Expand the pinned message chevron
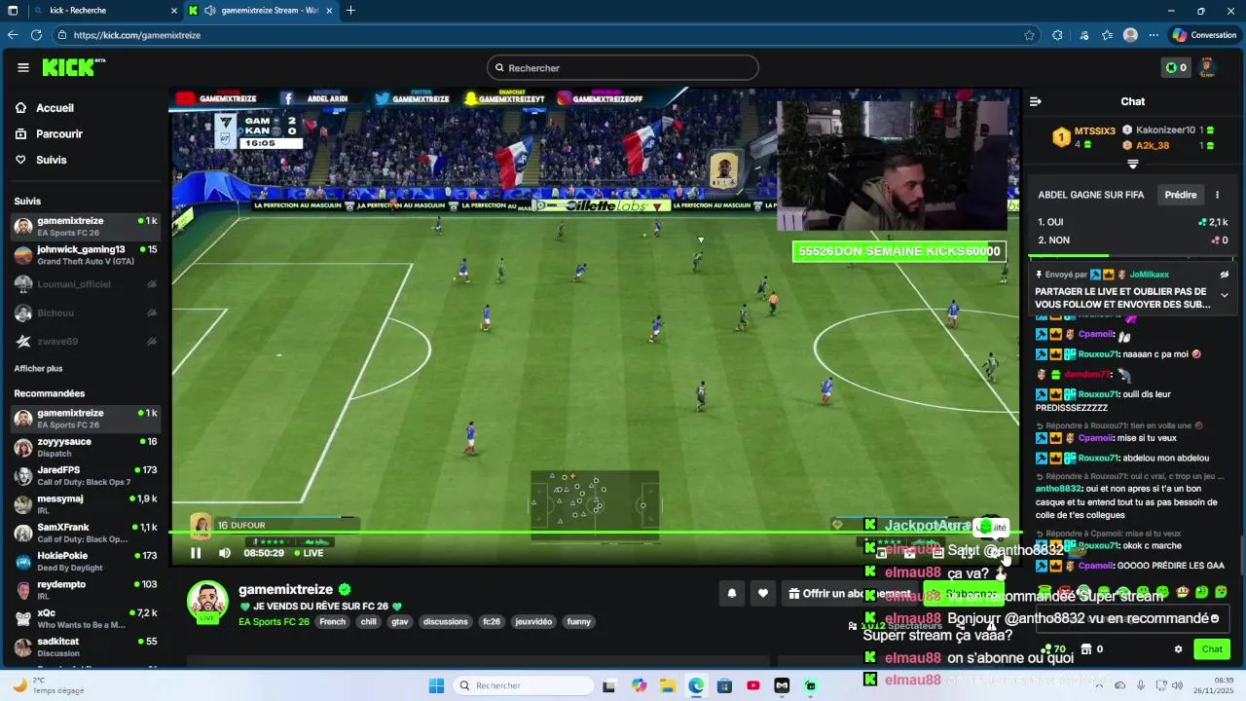 point(1225,295)
